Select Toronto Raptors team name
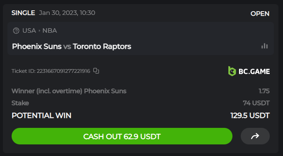283x156 pixels. tap(102, 46)
